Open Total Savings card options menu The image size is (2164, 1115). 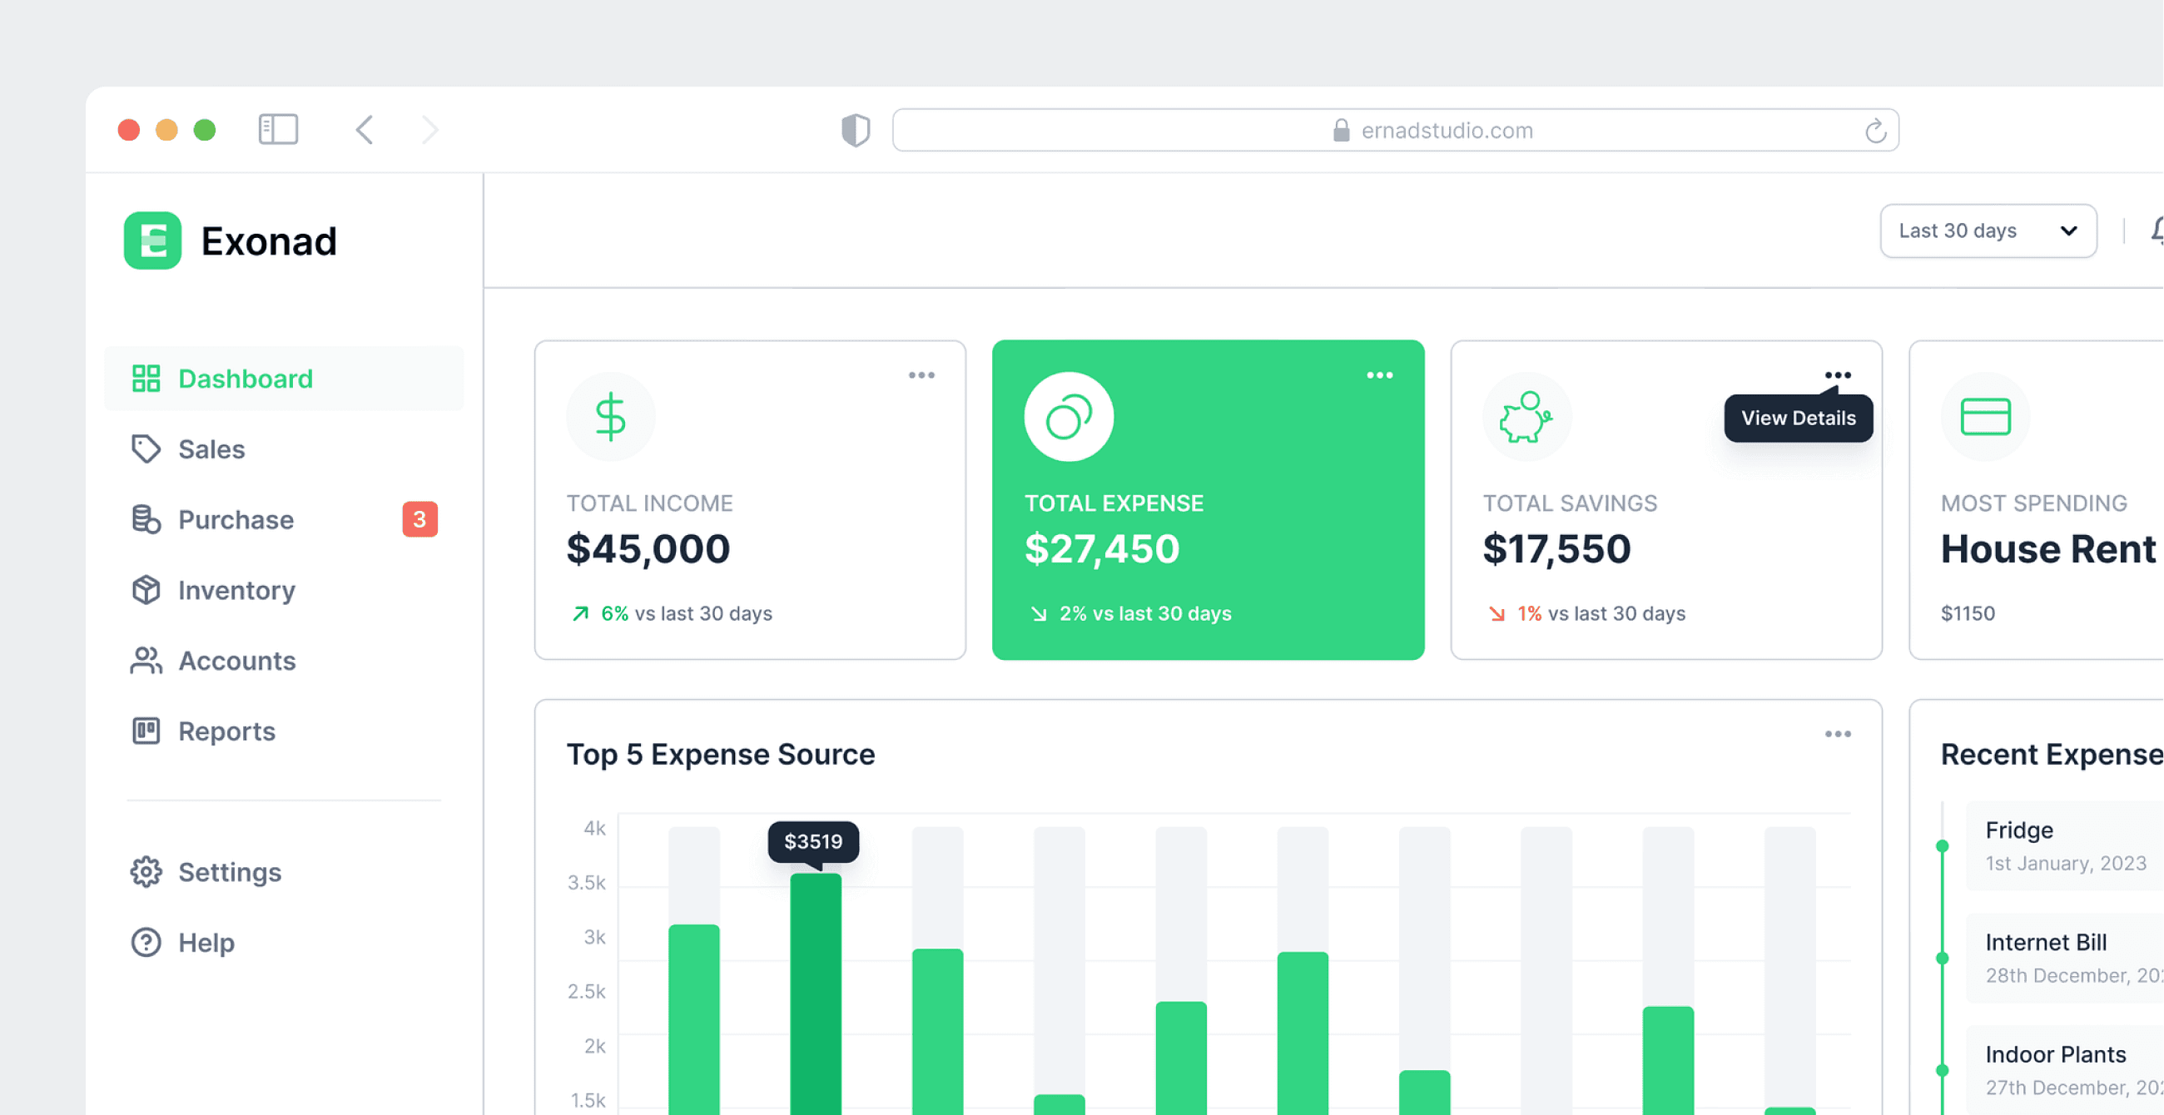[1838, 375]
